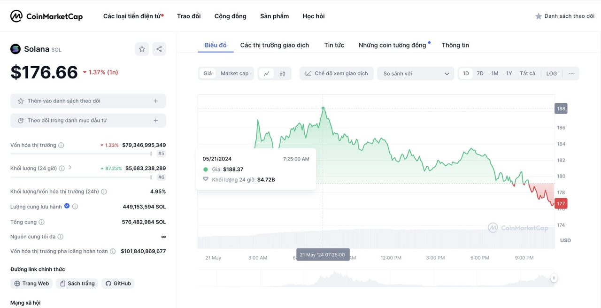601x308 pixels.
Task: Click the $176.66 price
Action: point(44,72)
